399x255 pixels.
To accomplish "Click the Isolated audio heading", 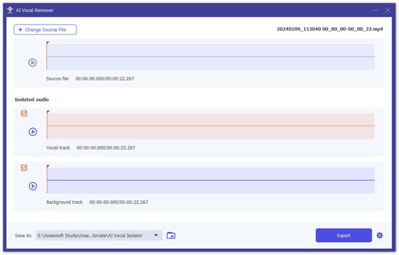I will 31,100.
